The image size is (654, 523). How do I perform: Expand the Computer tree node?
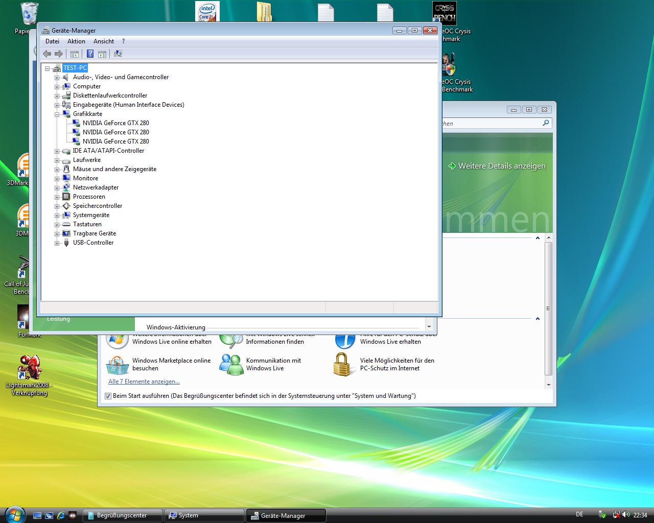(x=57, y=87)
